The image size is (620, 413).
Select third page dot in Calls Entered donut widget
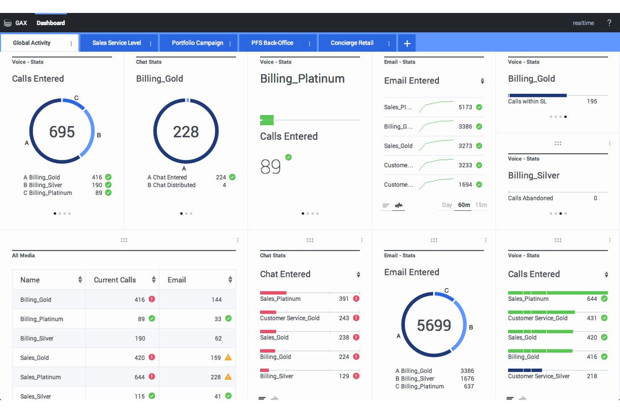pos(65,213)
